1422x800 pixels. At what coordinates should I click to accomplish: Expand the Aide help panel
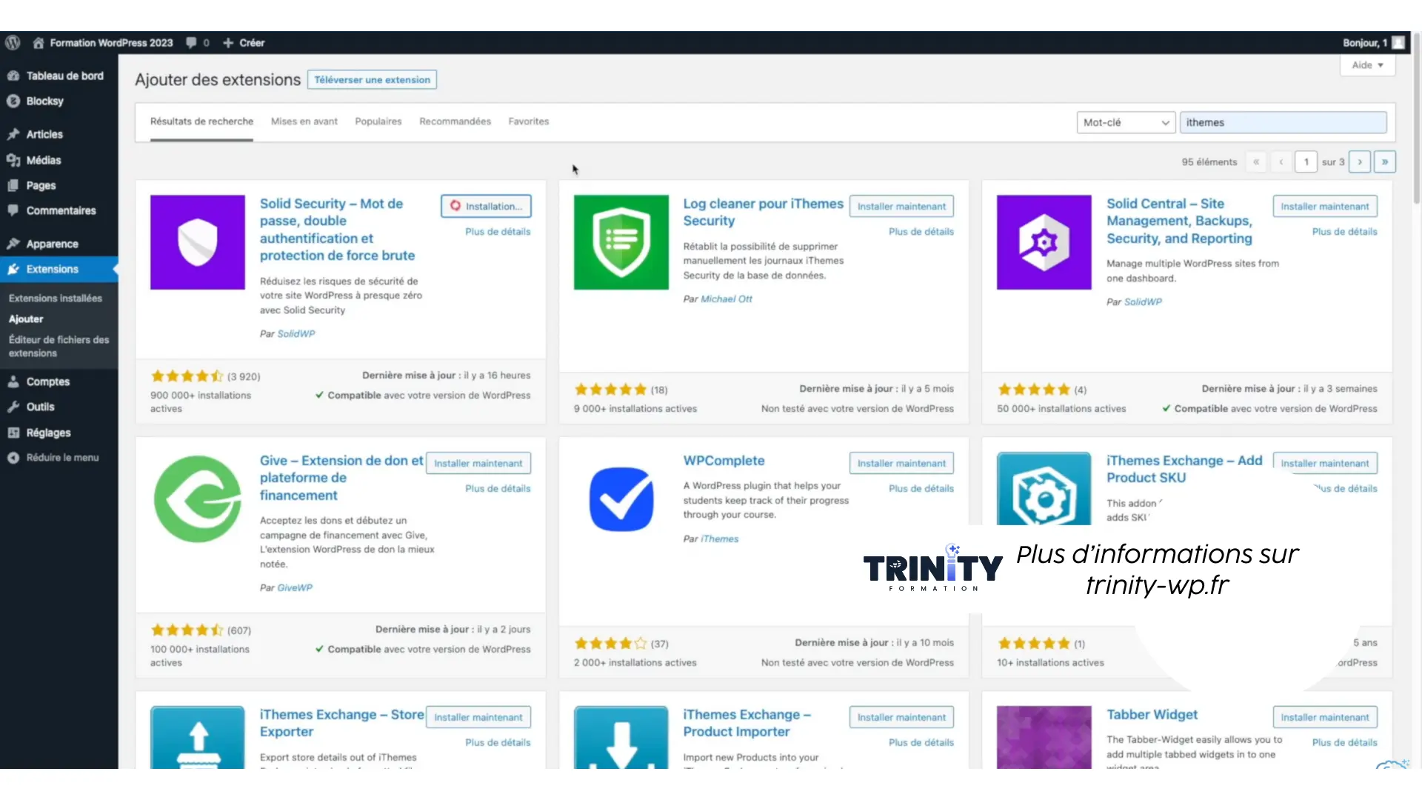(1367, 65)
